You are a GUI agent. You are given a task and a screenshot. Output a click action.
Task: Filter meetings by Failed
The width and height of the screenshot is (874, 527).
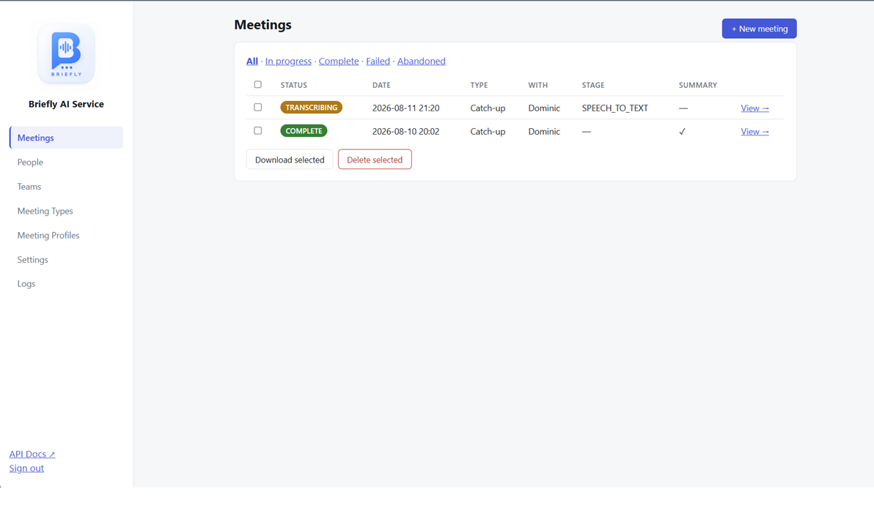point(378,61)
